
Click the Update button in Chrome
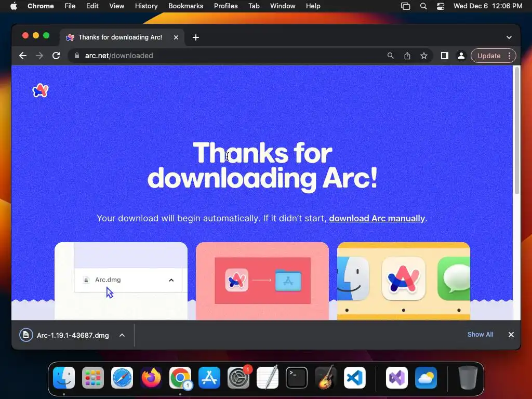[x=488, y=56]
